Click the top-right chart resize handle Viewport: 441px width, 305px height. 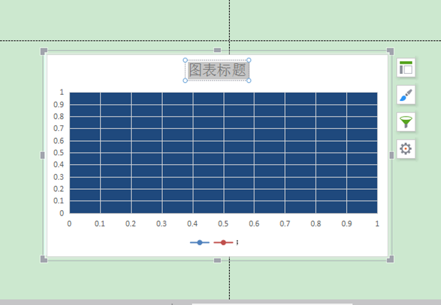[x=390, y=52]
